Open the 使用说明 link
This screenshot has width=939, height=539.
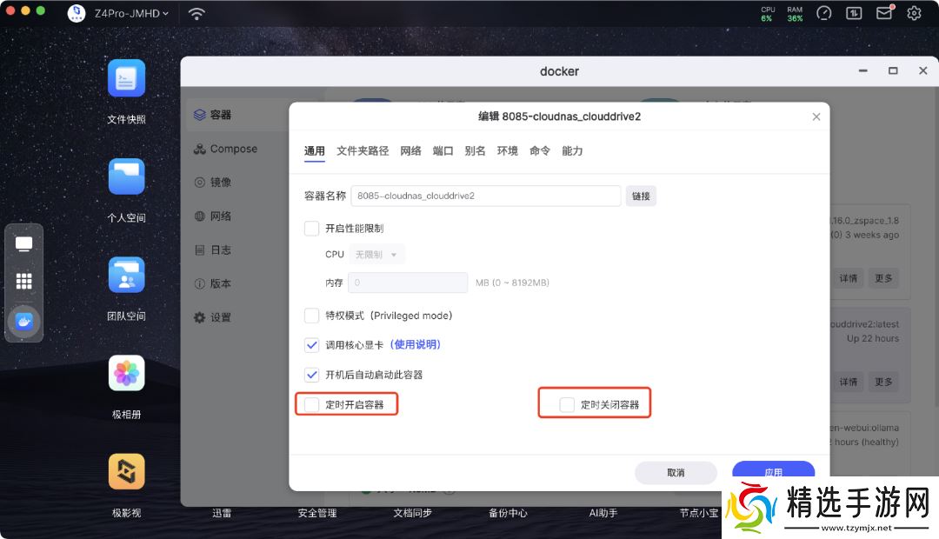coord(416,345)
